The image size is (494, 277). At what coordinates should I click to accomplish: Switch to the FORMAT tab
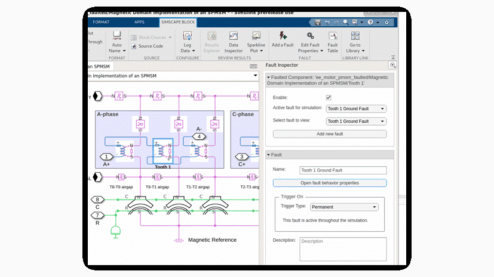click(101, 22)
